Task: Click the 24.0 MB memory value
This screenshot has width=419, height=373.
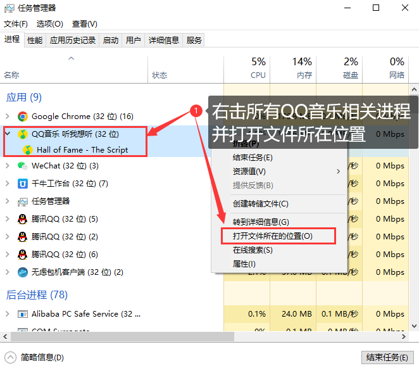Action: (x=297, y=313)
